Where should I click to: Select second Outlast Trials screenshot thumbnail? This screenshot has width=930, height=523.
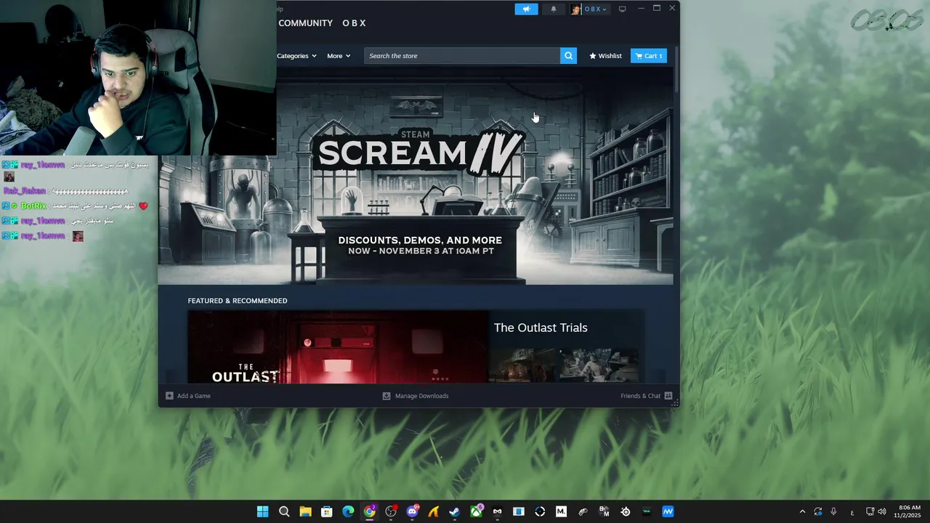coord(599,365)
